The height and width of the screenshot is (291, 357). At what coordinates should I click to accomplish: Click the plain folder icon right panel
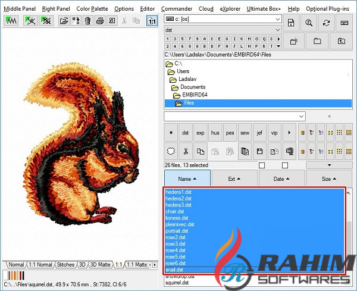[317, 41]
